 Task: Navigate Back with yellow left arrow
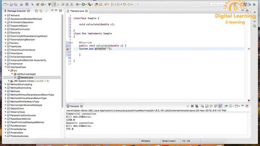pyautogui.click(x=129, y=4)
